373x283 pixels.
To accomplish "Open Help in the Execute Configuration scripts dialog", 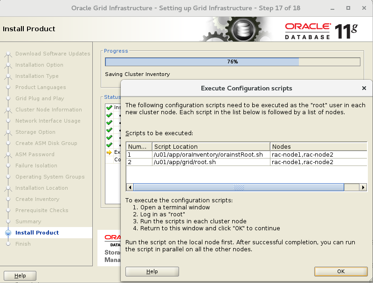I will pos(152,271).
